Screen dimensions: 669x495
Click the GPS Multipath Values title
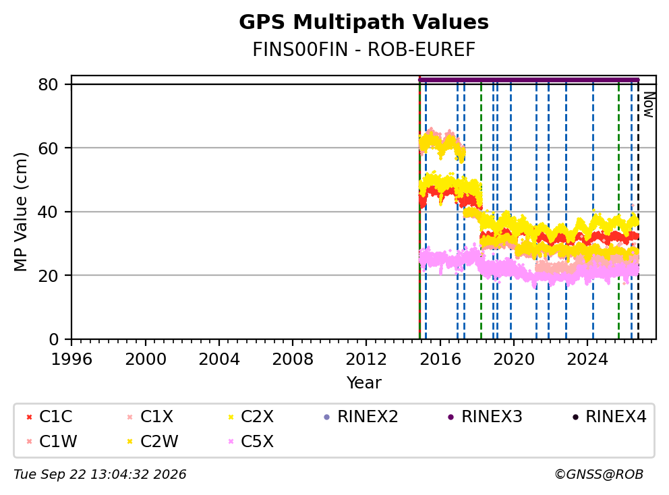pos(363,22)
